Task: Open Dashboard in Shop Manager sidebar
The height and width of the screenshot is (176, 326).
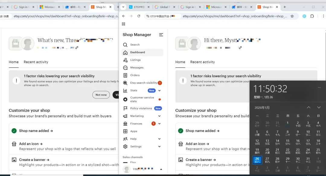Action: pyautogui.click(x=142, y=52)
